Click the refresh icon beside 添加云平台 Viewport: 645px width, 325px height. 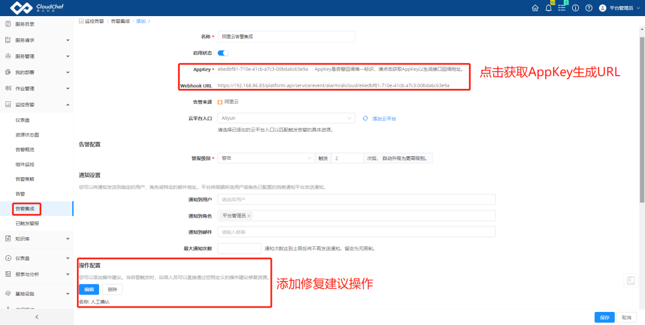365,118
